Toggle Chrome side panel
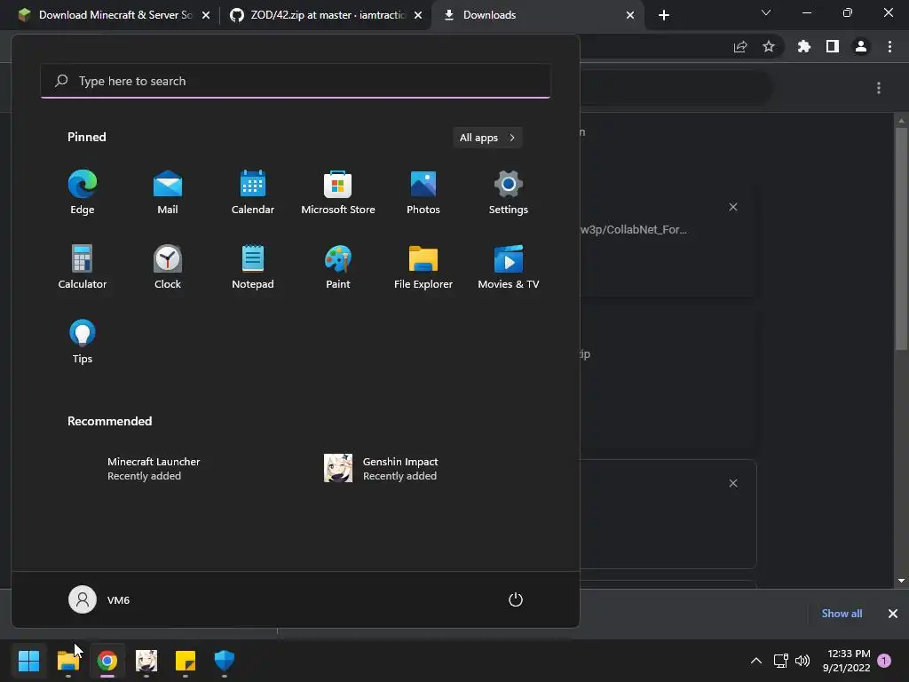 tap(833, 47)
